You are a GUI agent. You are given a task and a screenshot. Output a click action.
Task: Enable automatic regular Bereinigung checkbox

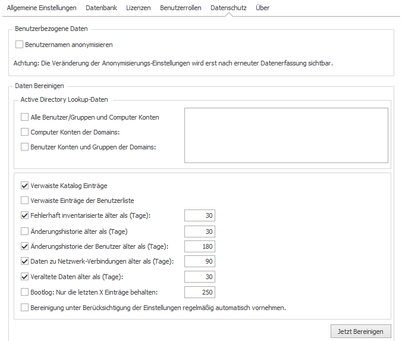tap(24, 308)
